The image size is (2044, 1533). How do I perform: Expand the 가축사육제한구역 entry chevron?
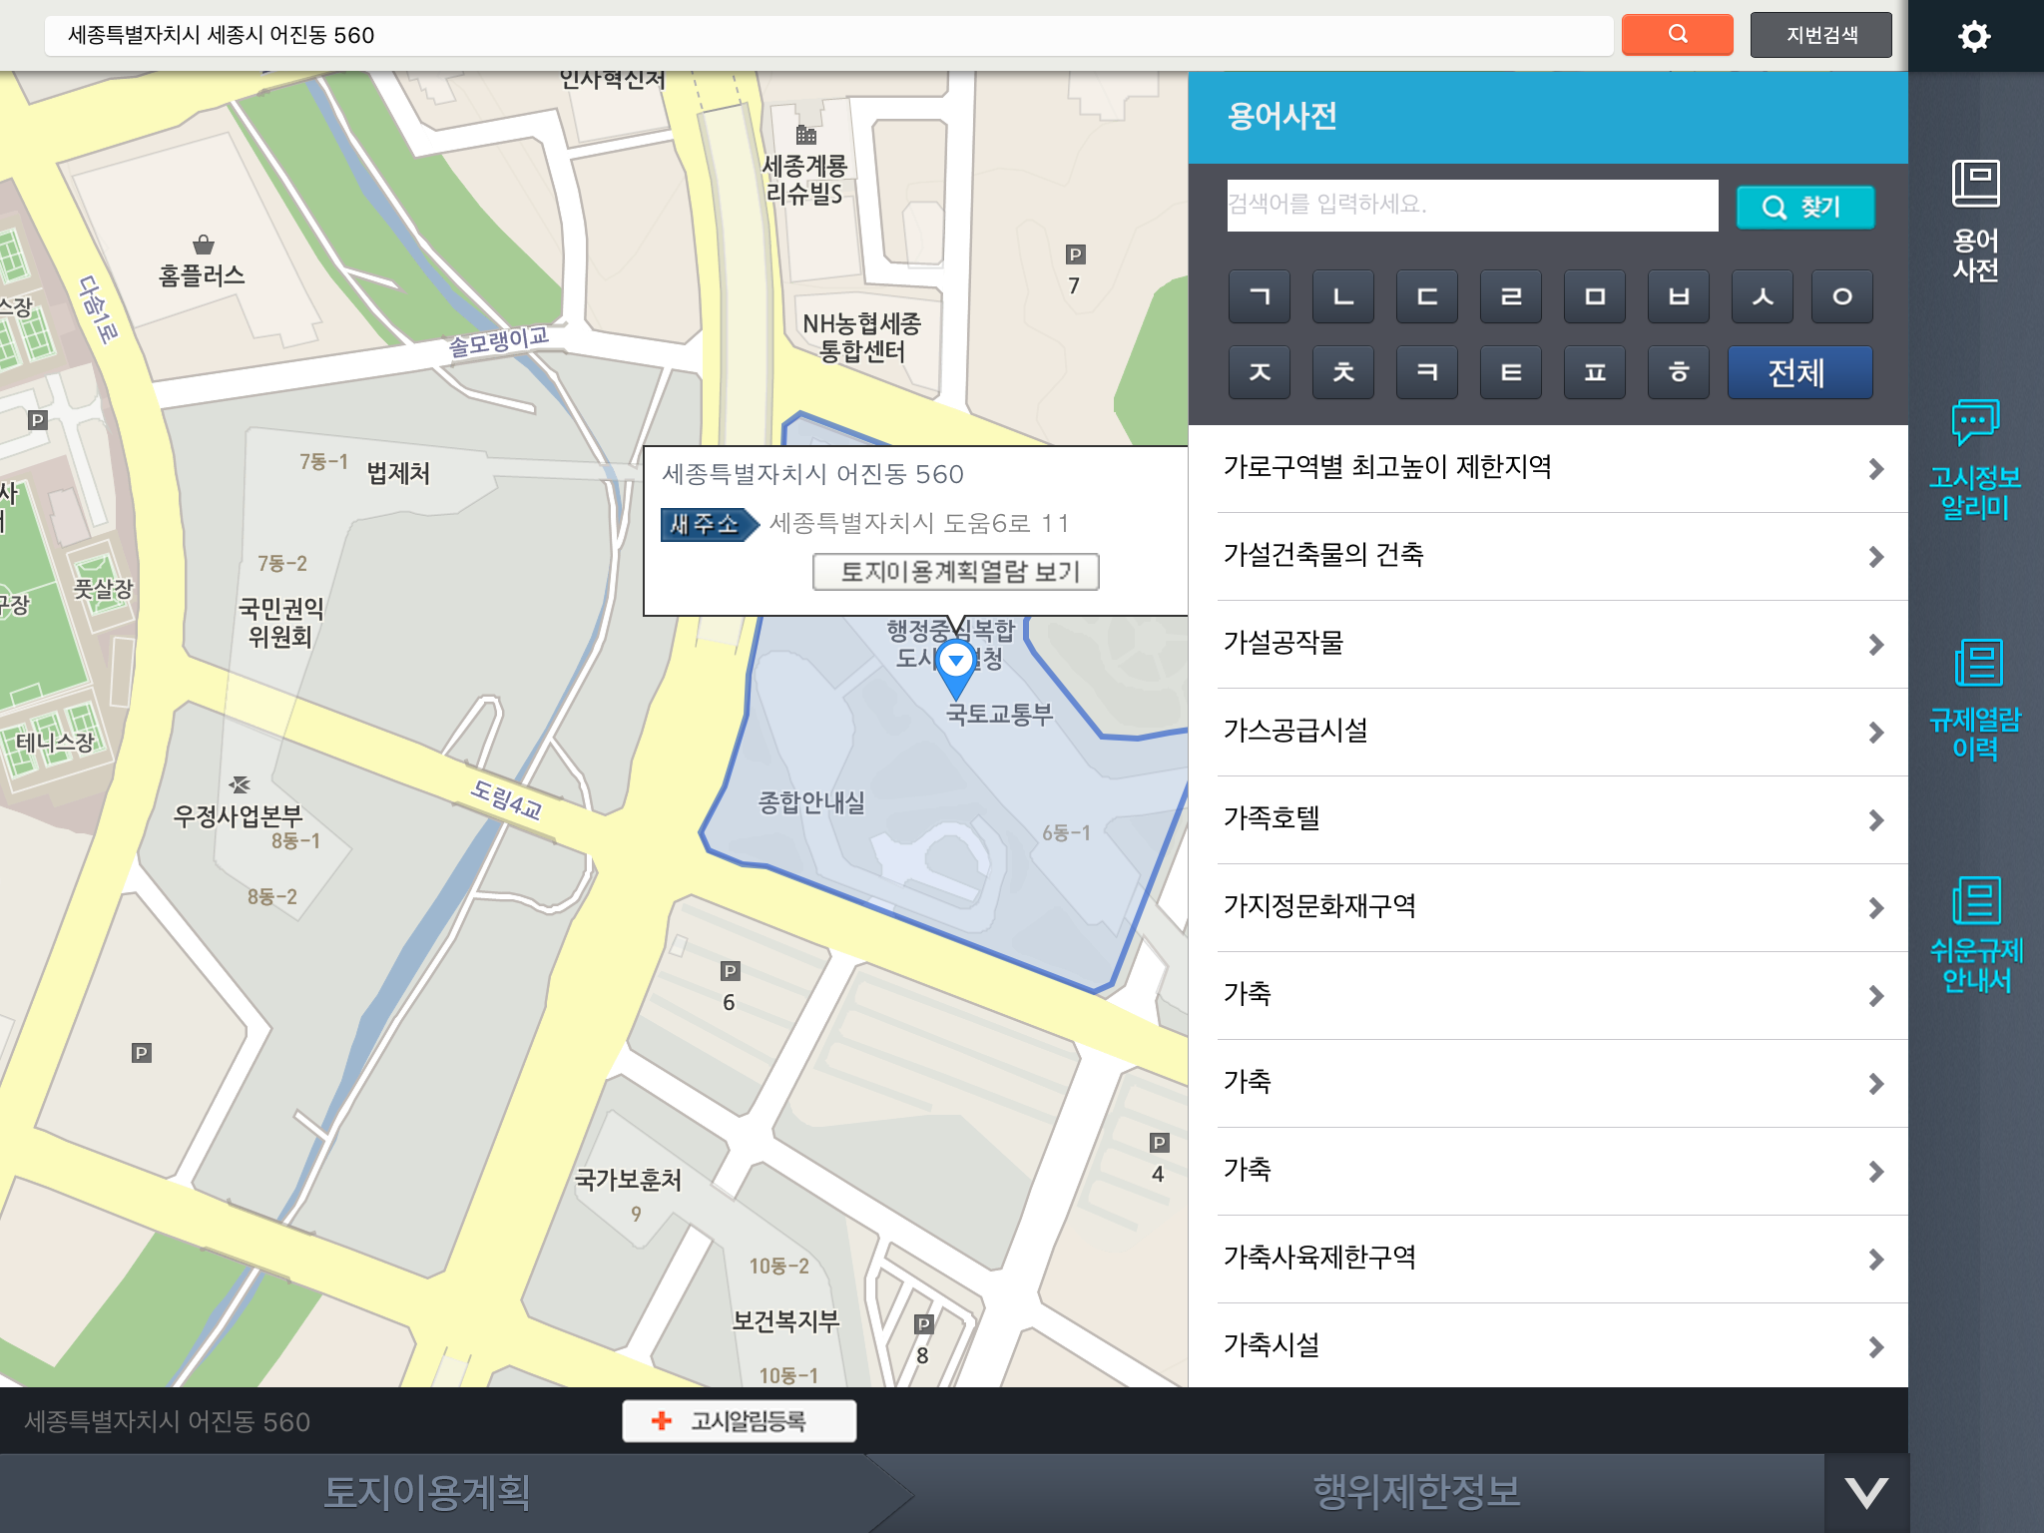pyautogui.click(x=1876, y=1260)
